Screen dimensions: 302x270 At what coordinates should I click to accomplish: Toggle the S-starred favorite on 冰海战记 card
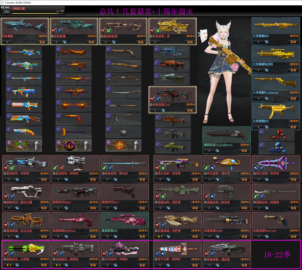tap(58, 265)
